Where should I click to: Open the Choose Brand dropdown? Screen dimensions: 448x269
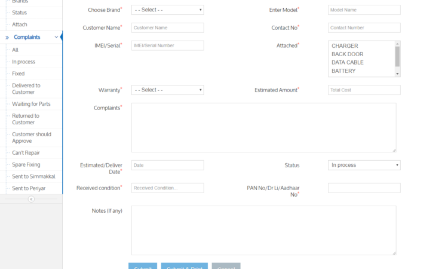[167, 10]
